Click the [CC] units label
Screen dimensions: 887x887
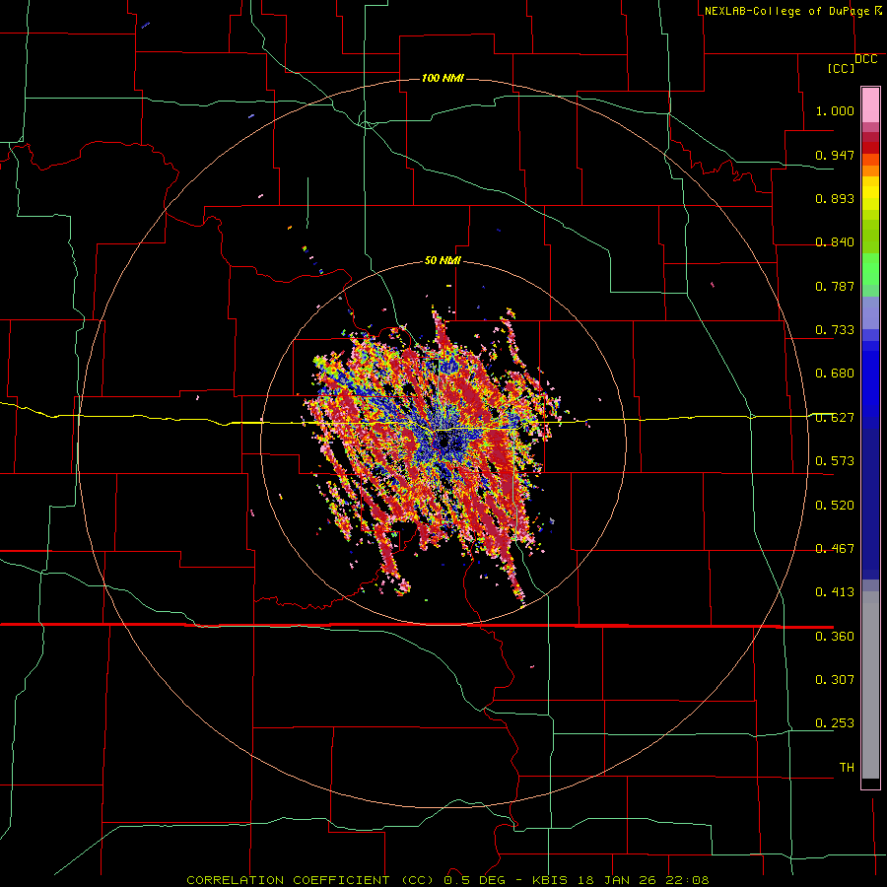[x=841, y=68]
